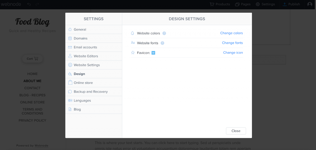Open Online store settings

[83, 83]
